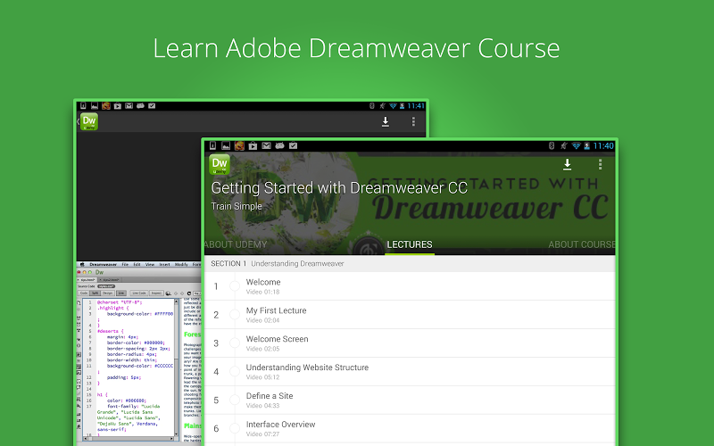
Task: Tap the download icon in the back video screen
Action: (386, 121)
